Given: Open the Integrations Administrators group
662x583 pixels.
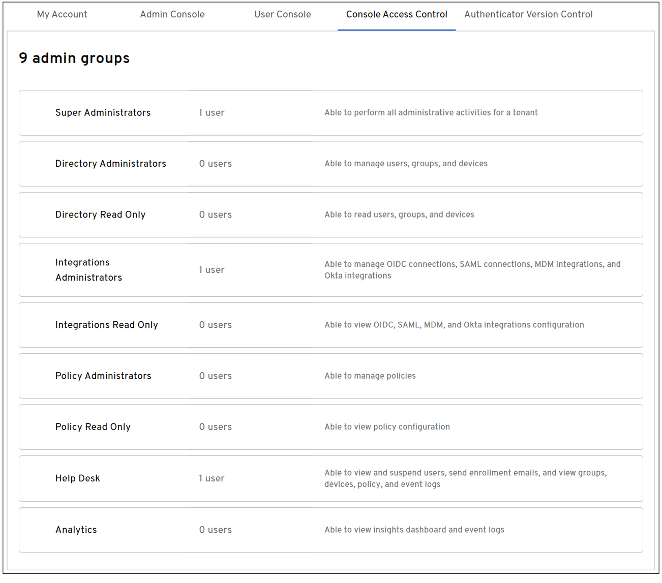Looking at the screenshot, I should click(88, 270).
